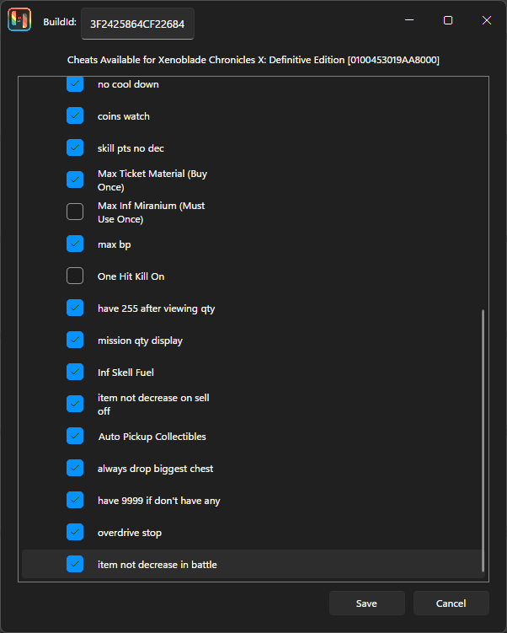
Task: Toggle mission qty display checkbox
Action: (75, 340)
